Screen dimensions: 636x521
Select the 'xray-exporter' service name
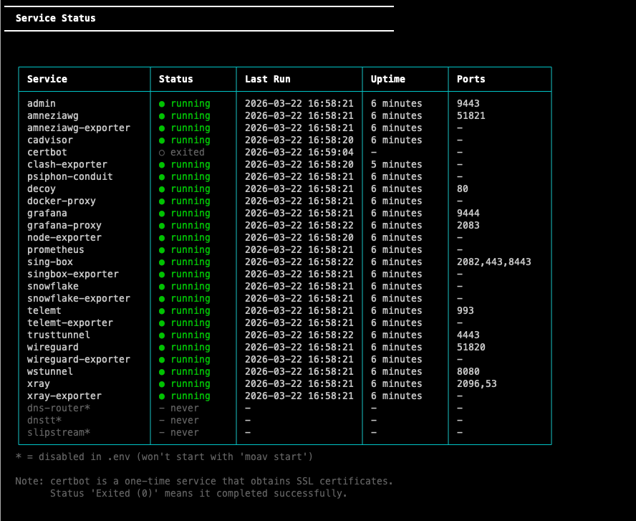64,396
